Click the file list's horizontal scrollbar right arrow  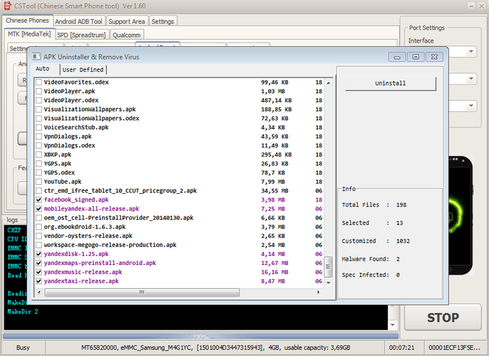tap(317, 291)
